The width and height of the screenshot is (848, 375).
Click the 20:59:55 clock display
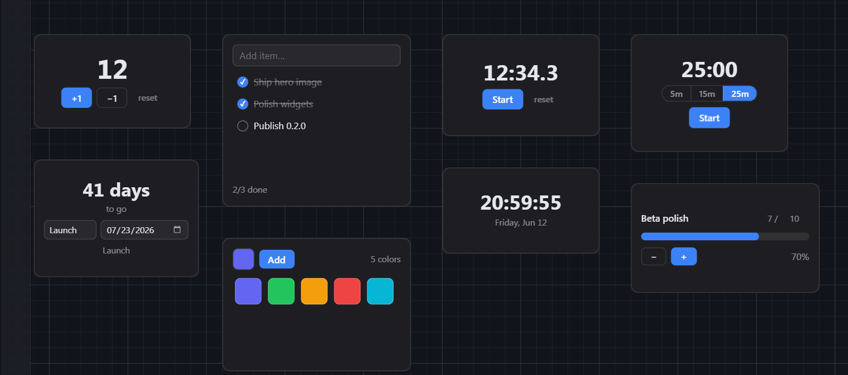(x=521, y=203)
